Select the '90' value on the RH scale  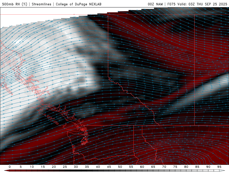coord(208,167)
